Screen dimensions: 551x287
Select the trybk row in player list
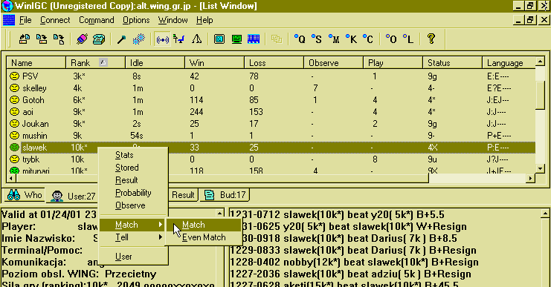pos(271,159)
